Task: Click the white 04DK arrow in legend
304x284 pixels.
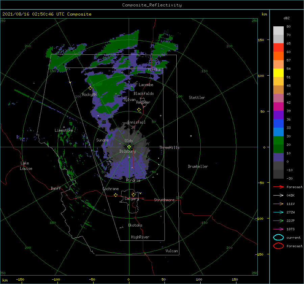Action: click(x=278, y=195)
